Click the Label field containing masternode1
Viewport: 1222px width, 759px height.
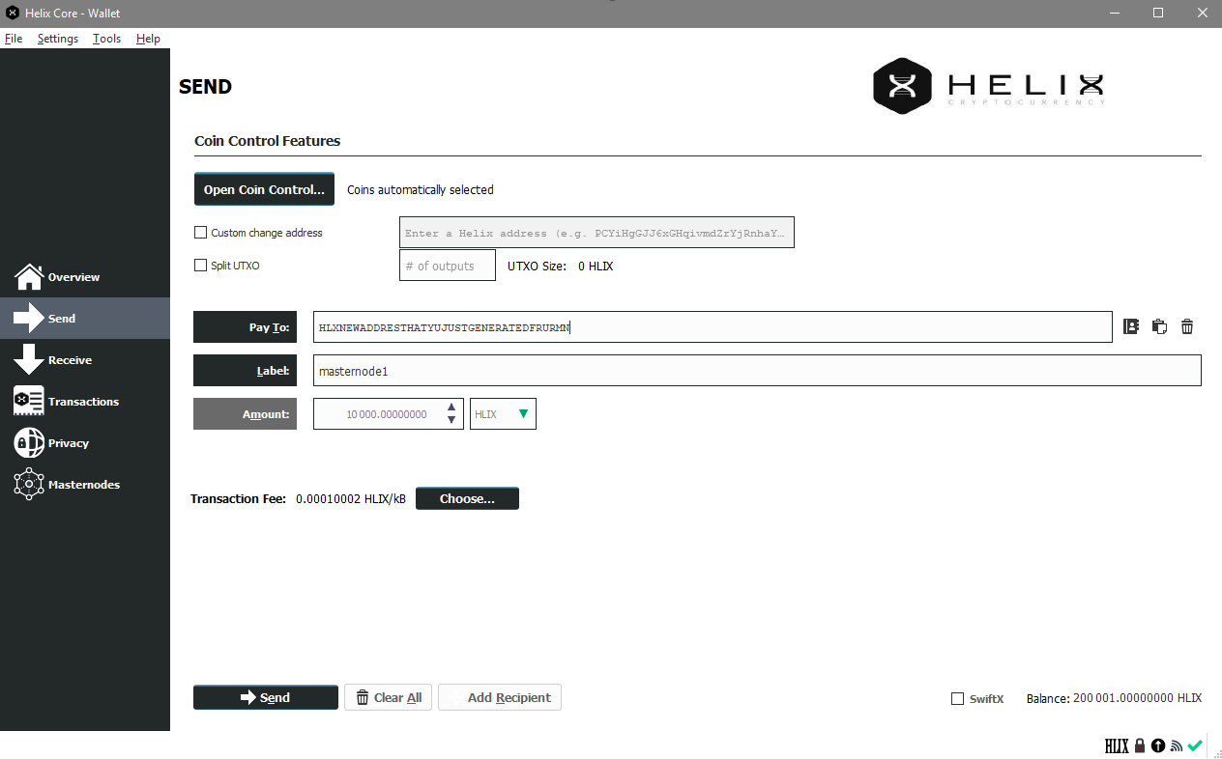coord(757,371)
